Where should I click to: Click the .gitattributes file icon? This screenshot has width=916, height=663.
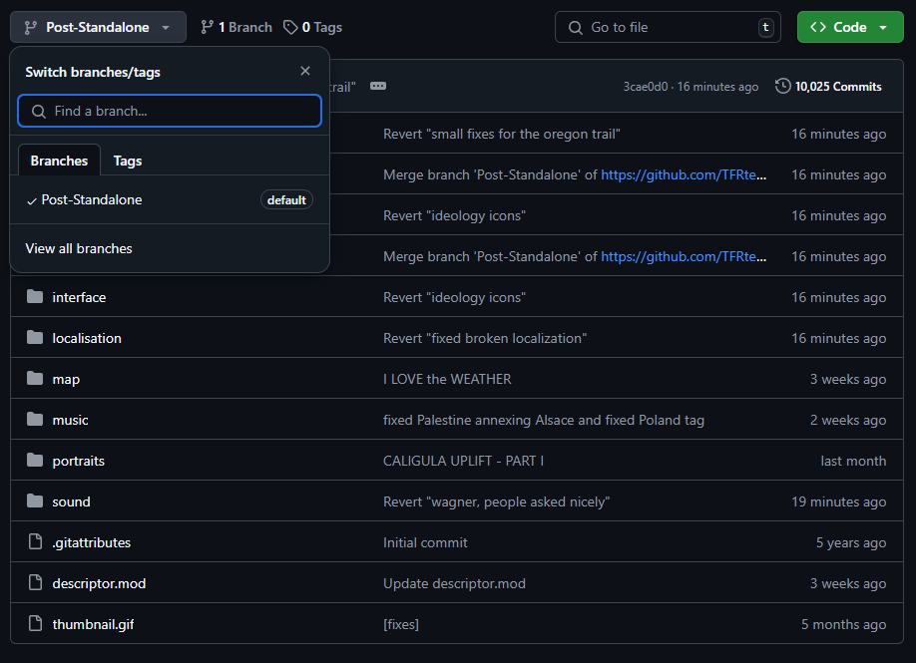(x=35, y=541)
